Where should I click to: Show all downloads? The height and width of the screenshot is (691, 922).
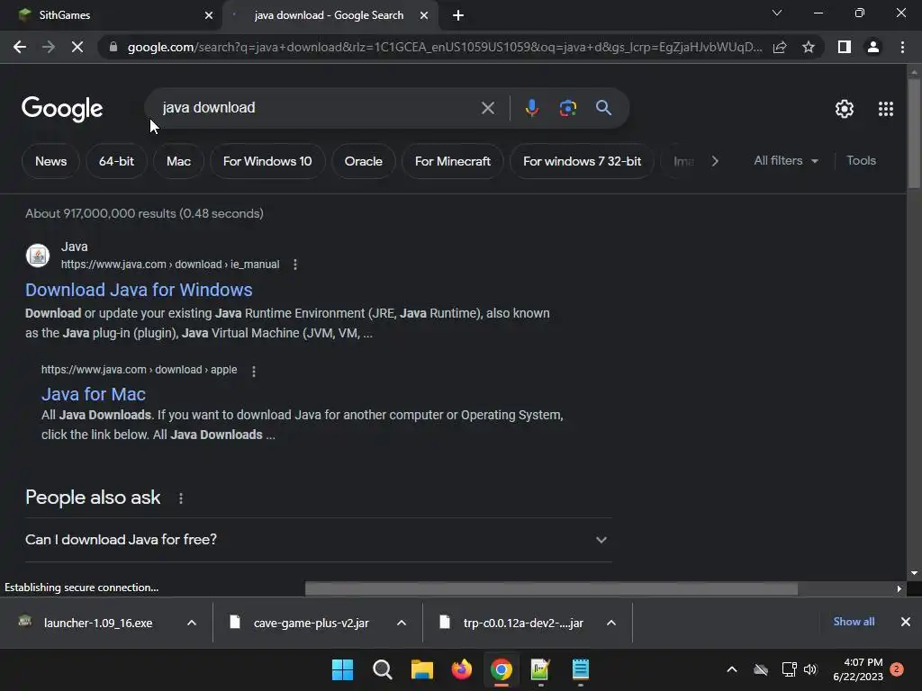pos(854,622)
